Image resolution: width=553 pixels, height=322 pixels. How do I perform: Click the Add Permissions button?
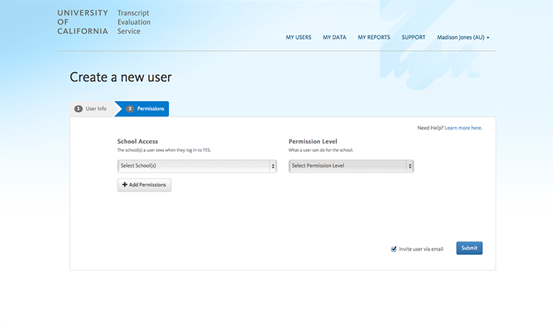coord(145,185)
